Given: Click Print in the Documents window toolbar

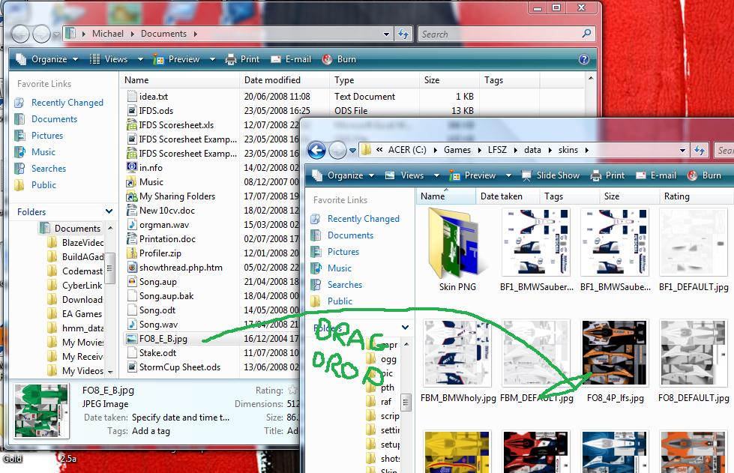Looking at the screenshot, I should 242,59.
